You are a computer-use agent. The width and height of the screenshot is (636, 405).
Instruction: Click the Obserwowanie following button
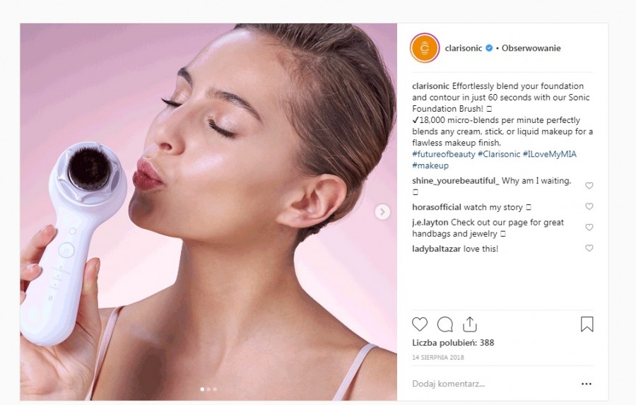[531, 48]
